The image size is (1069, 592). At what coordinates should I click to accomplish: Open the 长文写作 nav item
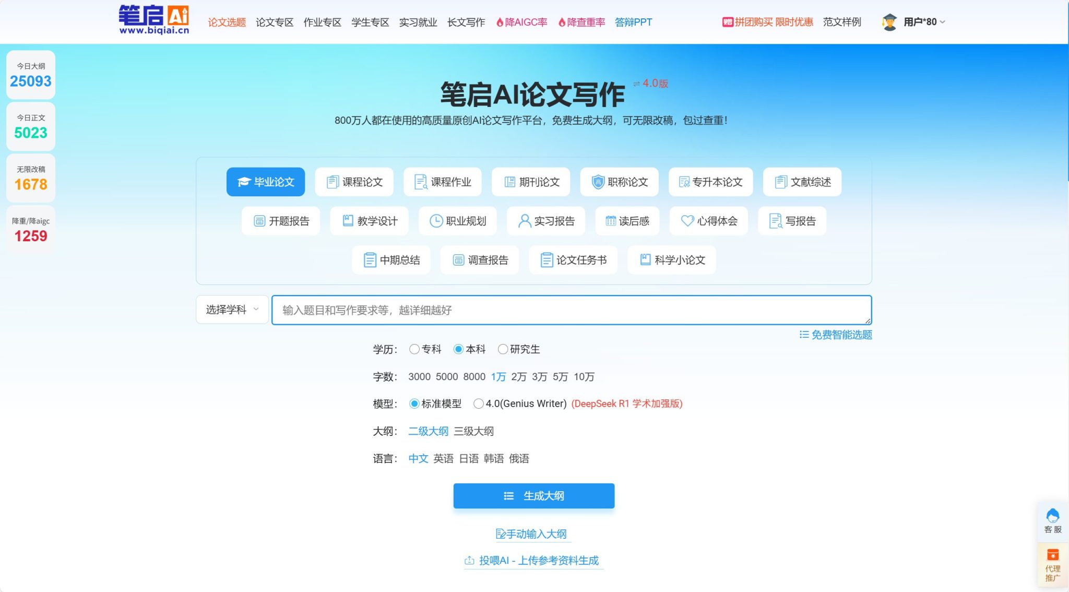[x=466, y=22]
